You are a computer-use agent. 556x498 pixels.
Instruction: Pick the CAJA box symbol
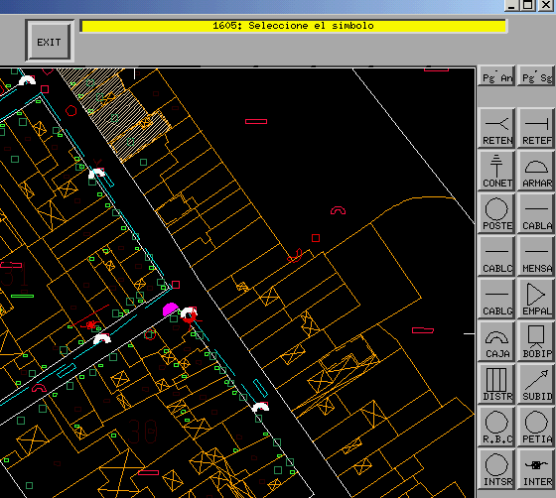point(496,341)
